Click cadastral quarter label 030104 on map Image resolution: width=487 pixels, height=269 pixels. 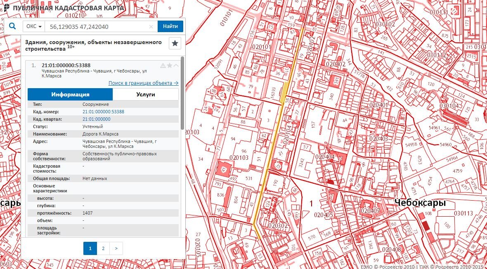449,105
